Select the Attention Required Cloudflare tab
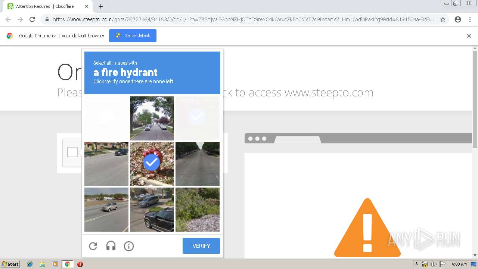Viewport: 478px width, 269px height. [x=48, y=6]
